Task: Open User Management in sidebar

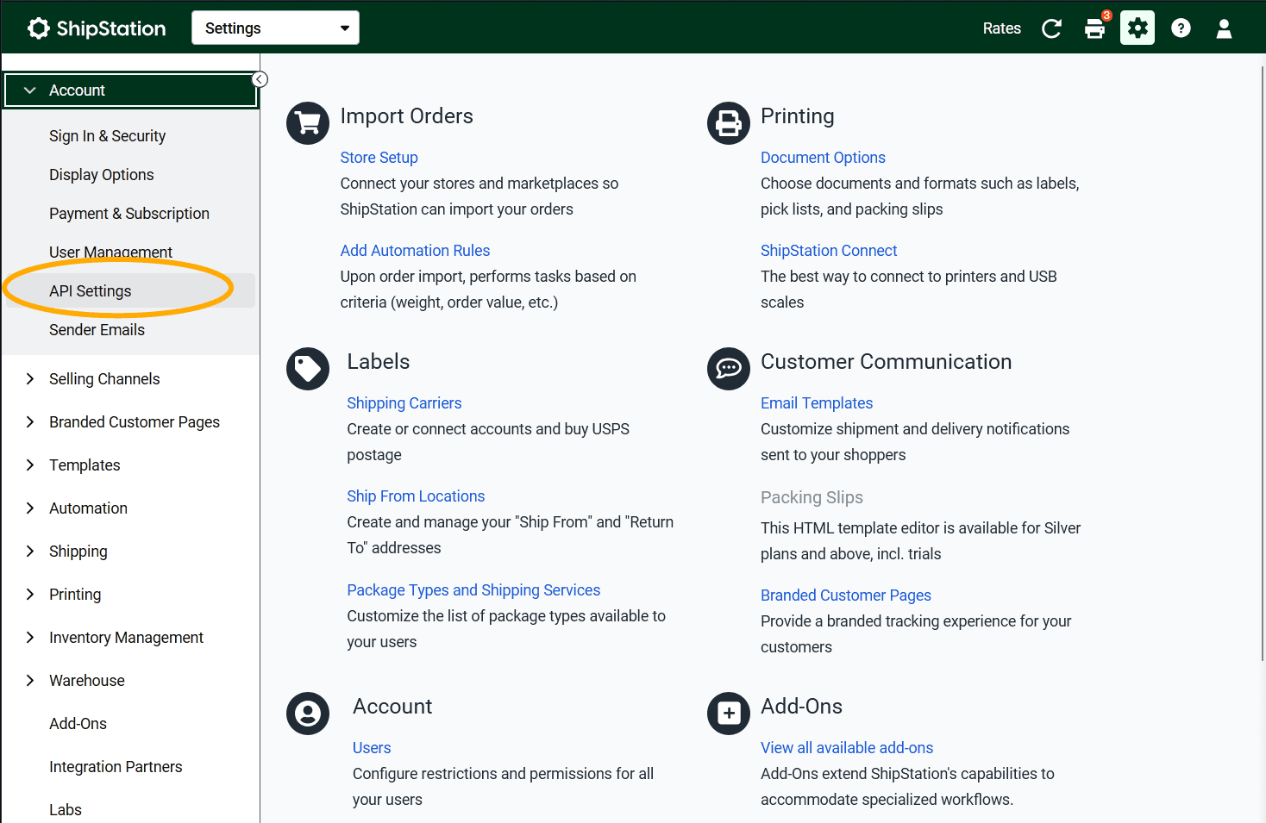Action: pos(110,253)
